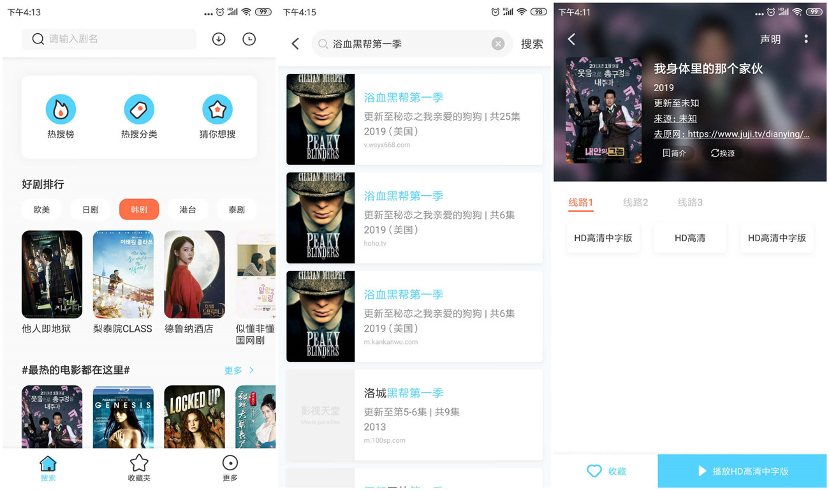Open the 热搜榜 flame icon
829x490 pixels.
61,110
